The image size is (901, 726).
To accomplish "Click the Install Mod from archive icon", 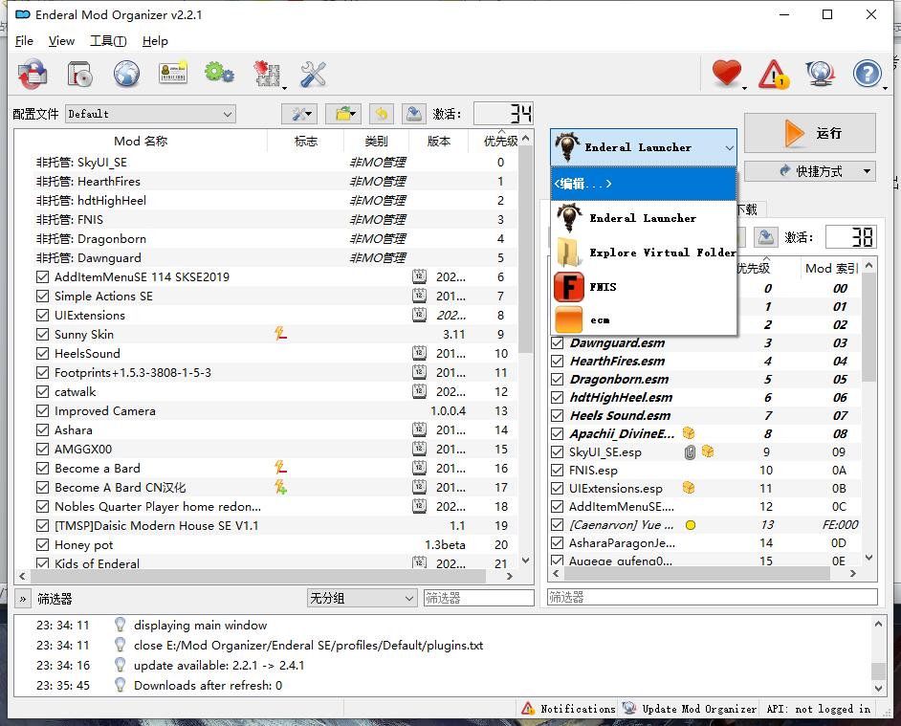I will coord(33,74).
